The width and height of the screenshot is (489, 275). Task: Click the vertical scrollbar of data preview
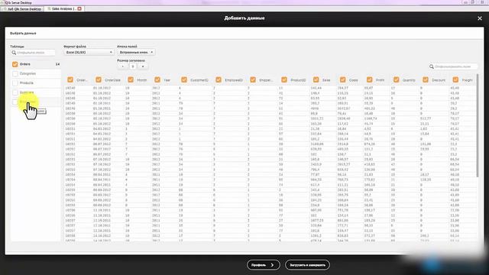point(478,125)
